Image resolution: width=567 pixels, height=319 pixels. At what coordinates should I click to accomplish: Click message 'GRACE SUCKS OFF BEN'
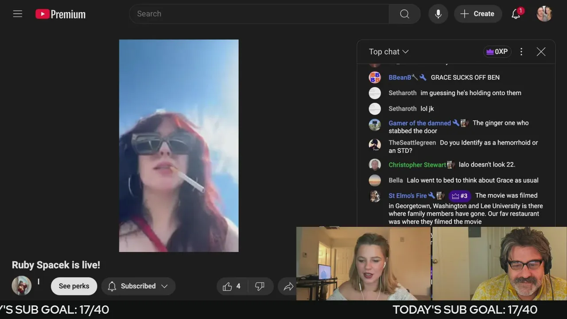point(465,78)
